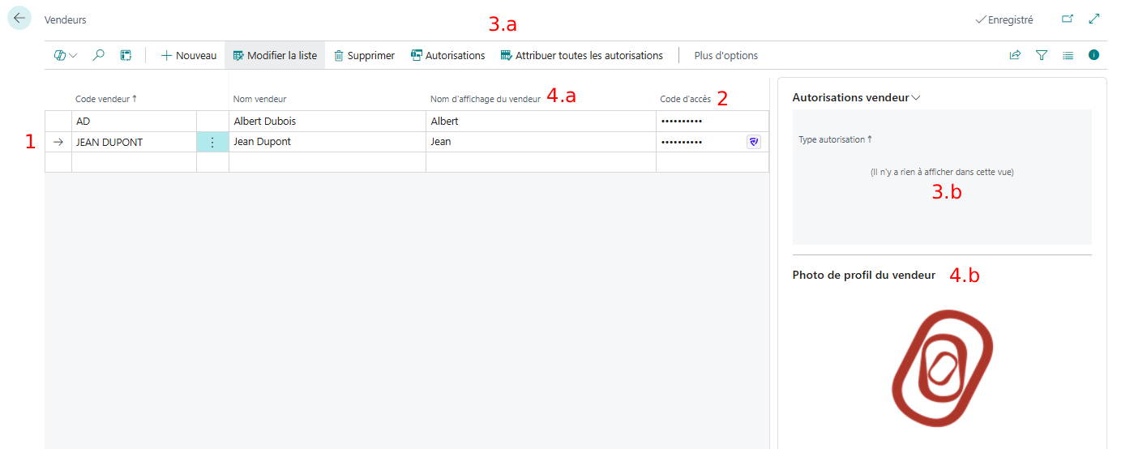Click the Albert Dubois name cell
The image size is (1147, 449).
[327, 122]
